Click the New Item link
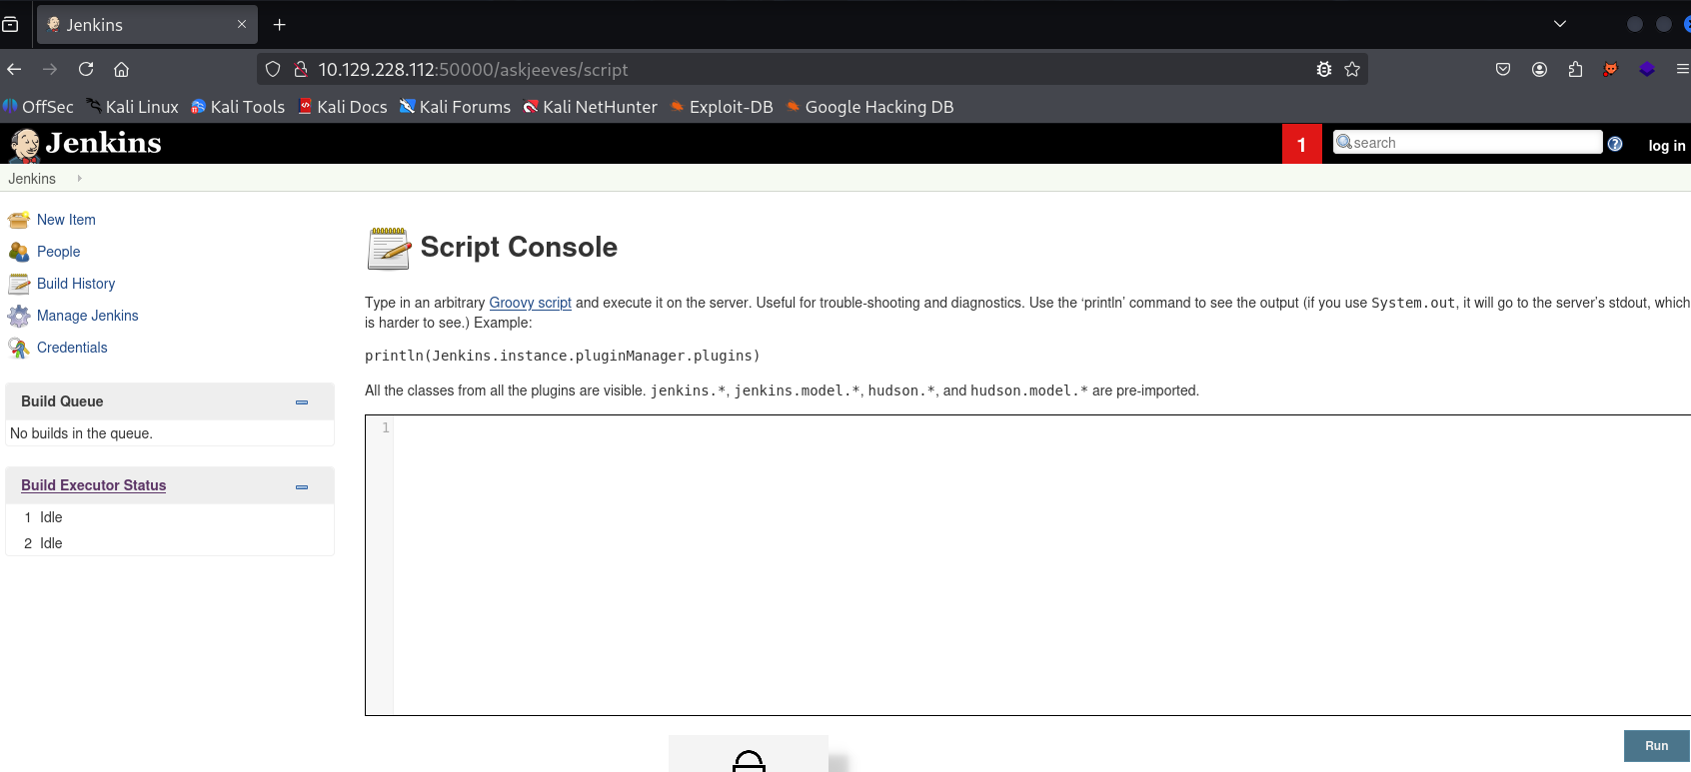The image size is (1691, 772). (66, 220)
